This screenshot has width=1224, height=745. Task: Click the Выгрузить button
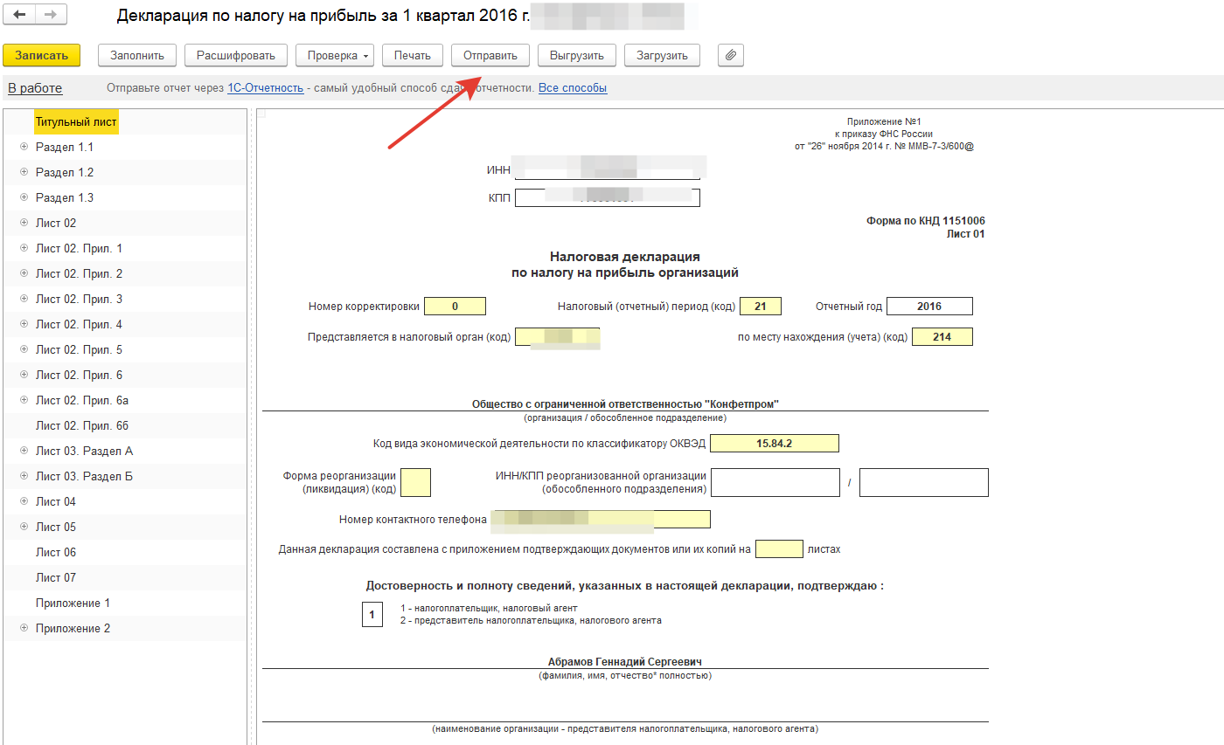[577, 55]
